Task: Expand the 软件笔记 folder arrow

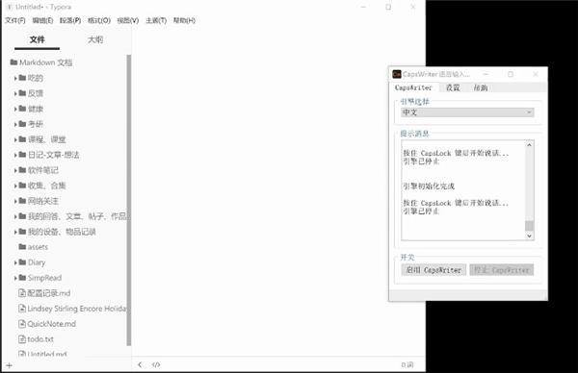Action: click(x=15, y=170)
